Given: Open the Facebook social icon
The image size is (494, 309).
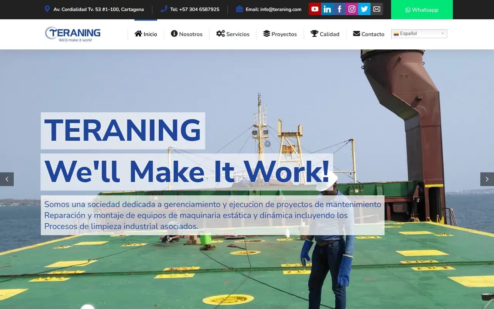Looking at the screenshot, I should 340,9.
